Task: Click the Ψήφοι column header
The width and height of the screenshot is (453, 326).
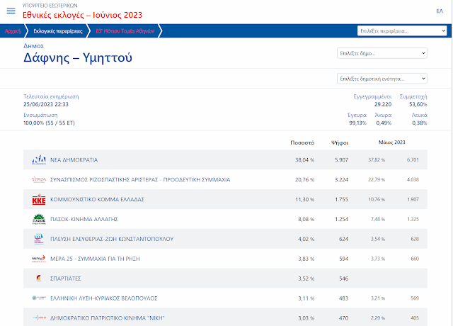Action: click(x=340, y=142)
